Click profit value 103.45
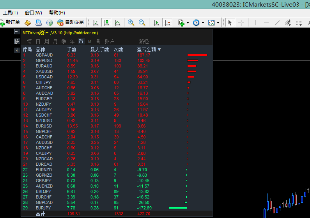 tap(144, 60)
